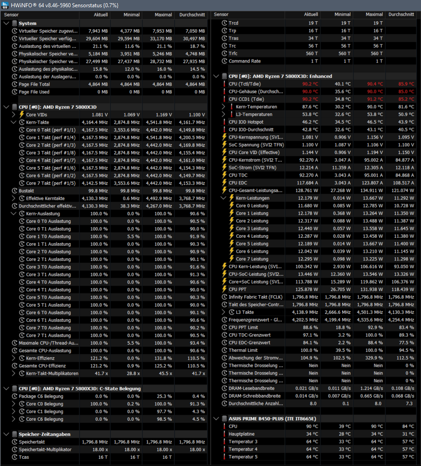Screen dimensions: 421x466
Task: Click thermometer icon of CPU IOD Hotspot
Action: 224,122
